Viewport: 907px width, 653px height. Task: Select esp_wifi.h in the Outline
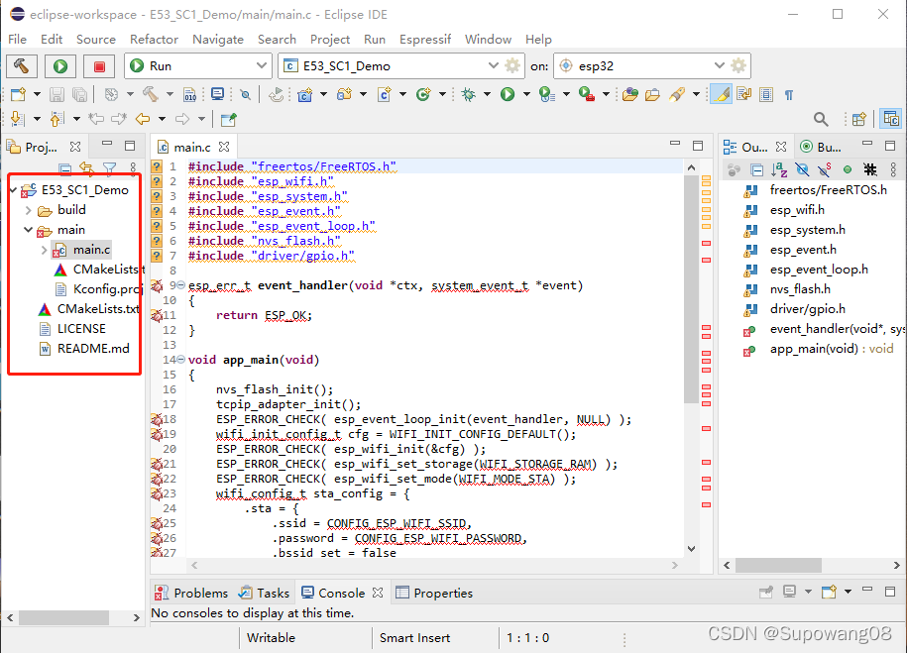[797, 210]
